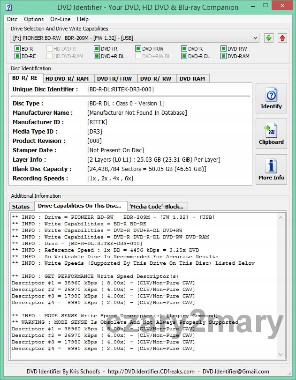Toggle the BD-R capability checkbox
This screenshot has width=296, height=380.
point(18,49)
